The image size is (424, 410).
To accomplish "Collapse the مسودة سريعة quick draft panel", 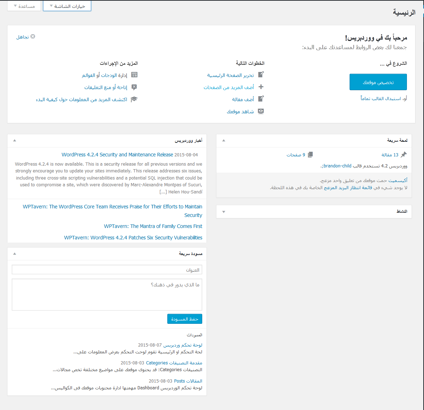I will point(15,254).
